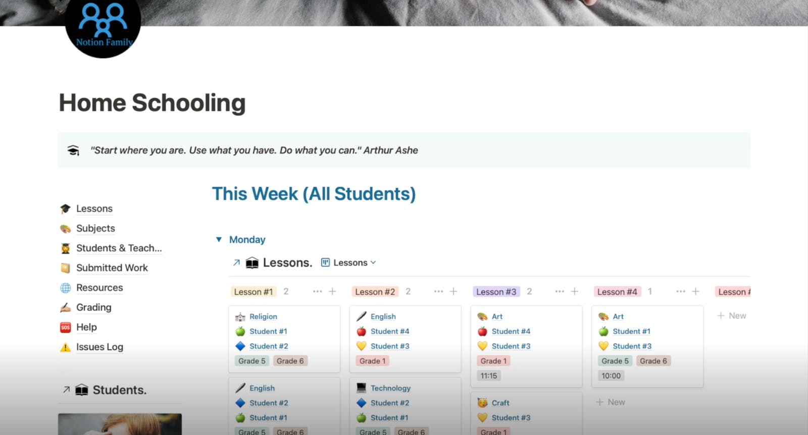Go to the Grading page
Image resolution: width=808 pixels, height=435 pixels.
(93, 307)
